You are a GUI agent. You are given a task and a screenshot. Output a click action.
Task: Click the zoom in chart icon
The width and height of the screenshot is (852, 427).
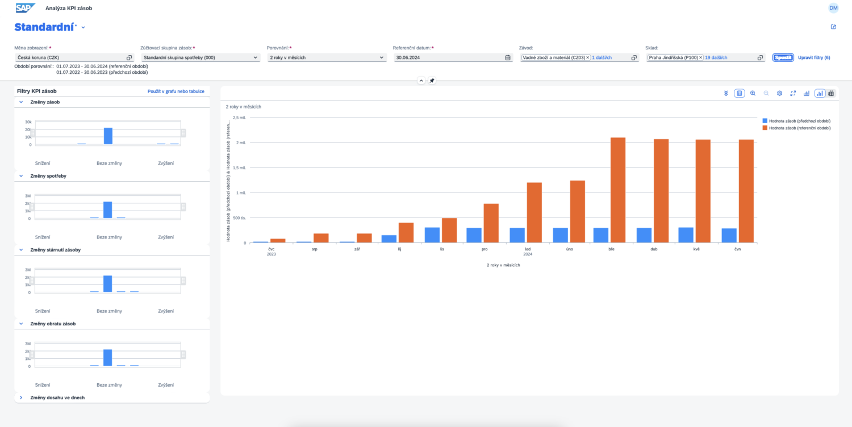pyautogui.click(x=753, y=93)
